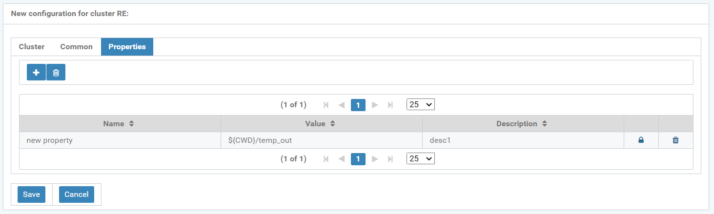This screenshot has height=214, width=714.
Task: Go to next page in top paginator
Action: click(x=375, y=105)
